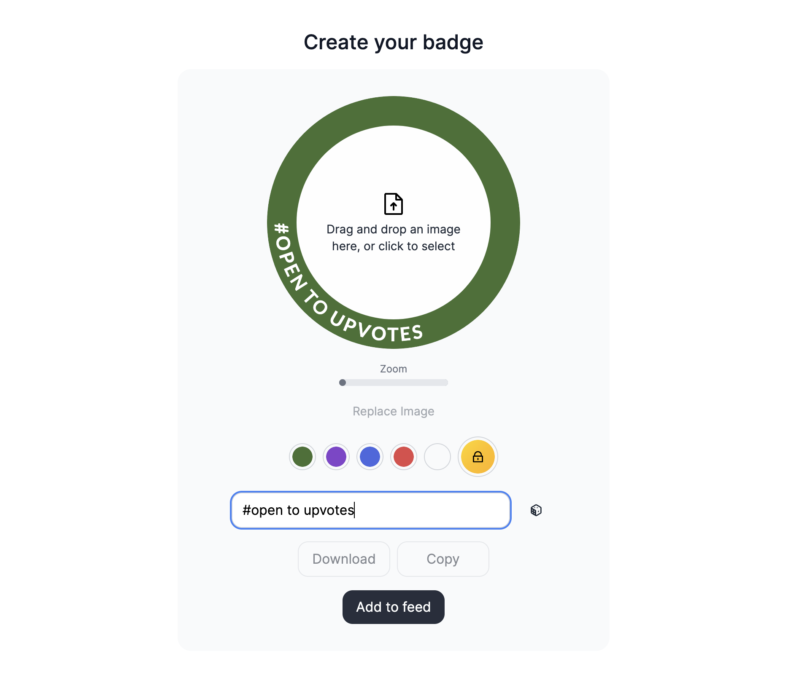Viewport: 788px width, 680px height.
Task: Choose the blue color swatch
Action: (x=370, y=457)
